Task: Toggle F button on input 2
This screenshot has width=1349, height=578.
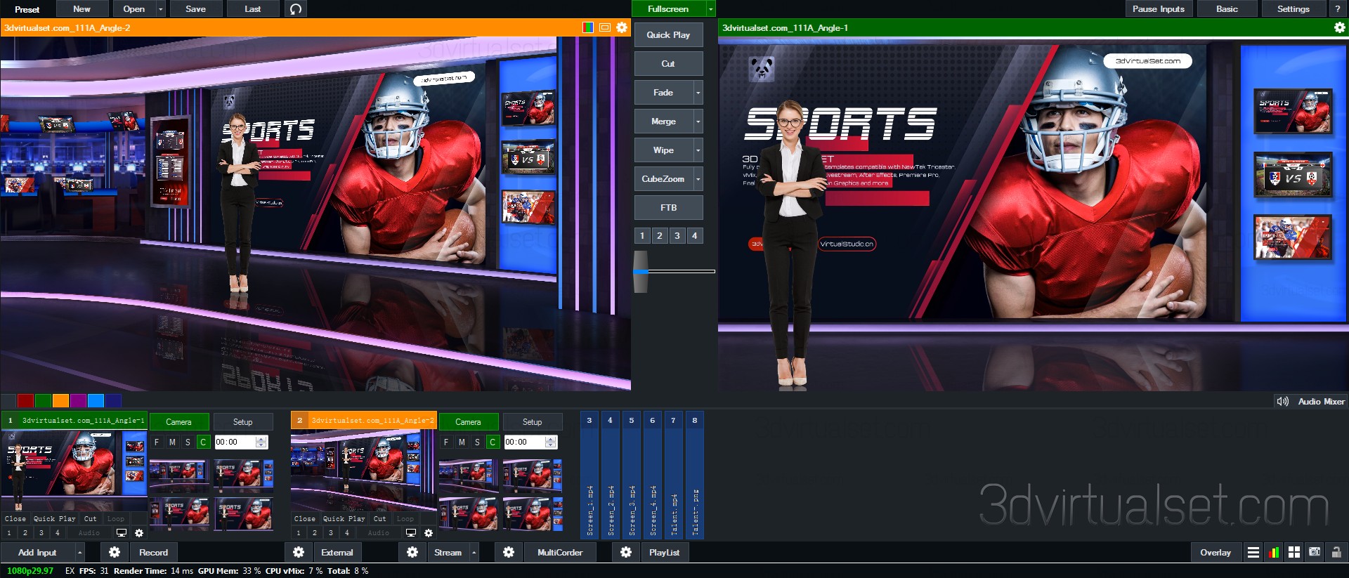Action: click(446, 442)
